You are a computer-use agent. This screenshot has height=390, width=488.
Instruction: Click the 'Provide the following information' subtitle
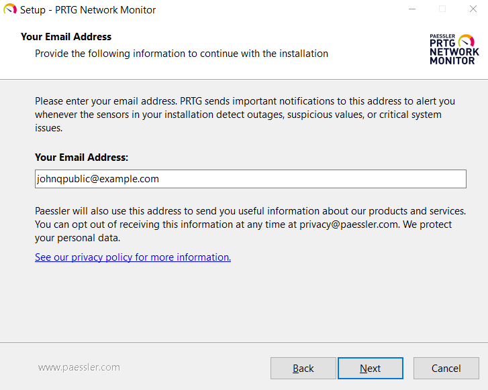coord(181,54)
